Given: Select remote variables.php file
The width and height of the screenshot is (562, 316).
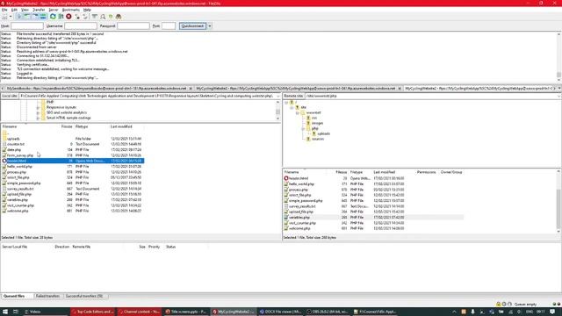Looking at the screenshot, I should [299, 218].
